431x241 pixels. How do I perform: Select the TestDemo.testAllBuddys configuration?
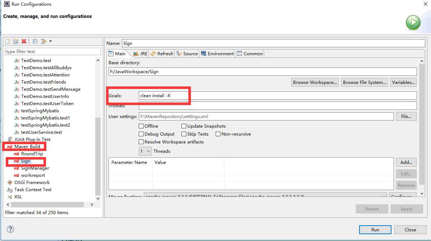46,68
